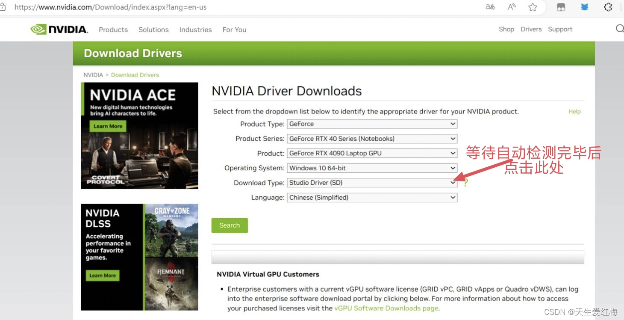Click the green Search button
This screenshot has width=624, height=320.
click(230, 225)
